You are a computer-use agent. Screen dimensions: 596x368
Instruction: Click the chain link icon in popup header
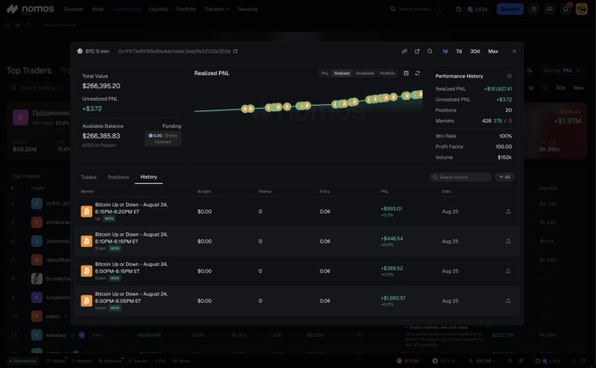[404, 52]
